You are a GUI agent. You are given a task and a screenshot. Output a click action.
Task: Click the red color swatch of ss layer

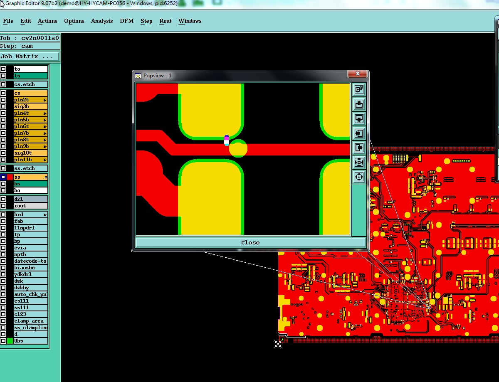click(10, 177)
